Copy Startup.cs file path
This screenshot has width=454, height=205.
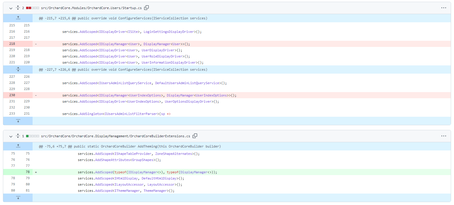click(x=146, y=8)
